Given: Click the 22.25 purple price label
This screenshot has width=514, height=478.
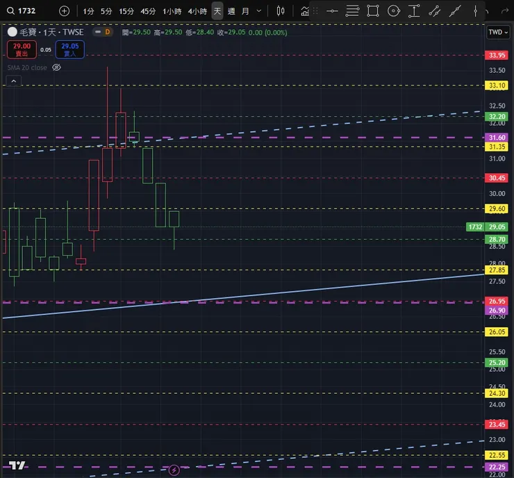Looking at the screenshot, I should point(497,467).
